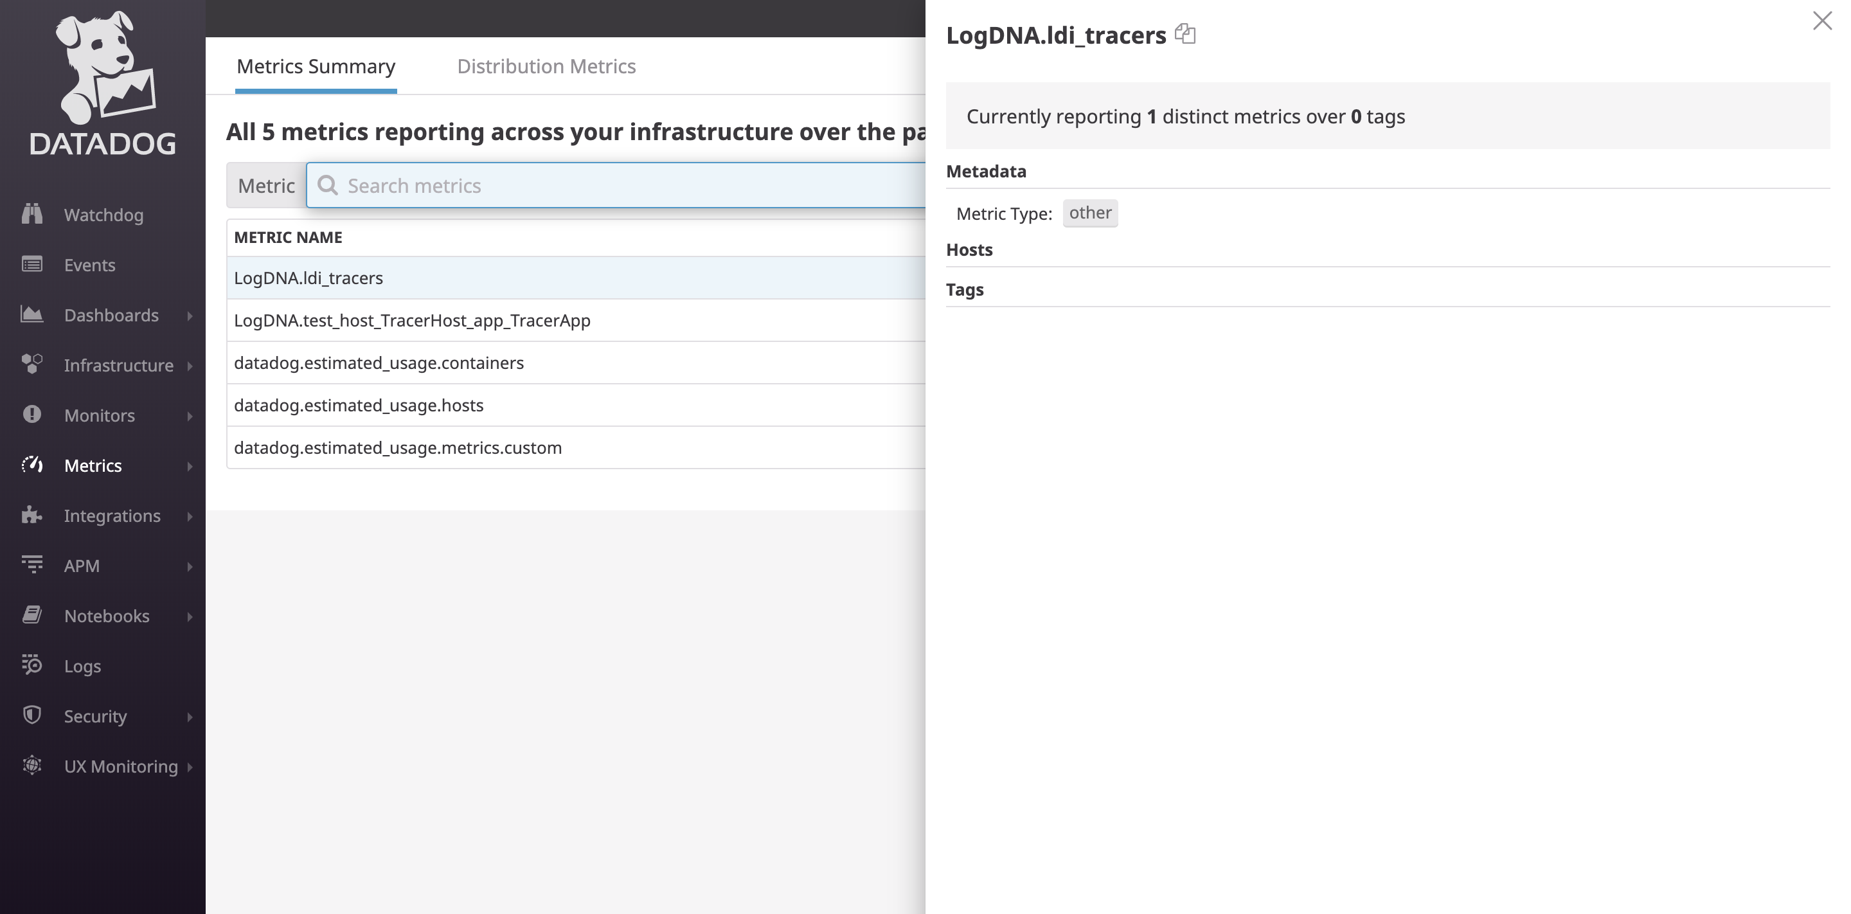Select the Metrics Summary tab

[316, 66]
